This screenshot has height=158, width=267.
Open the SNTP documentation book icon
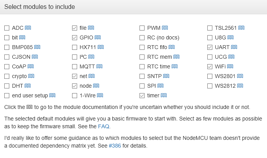pyautogui.click(x=166, y=76)
